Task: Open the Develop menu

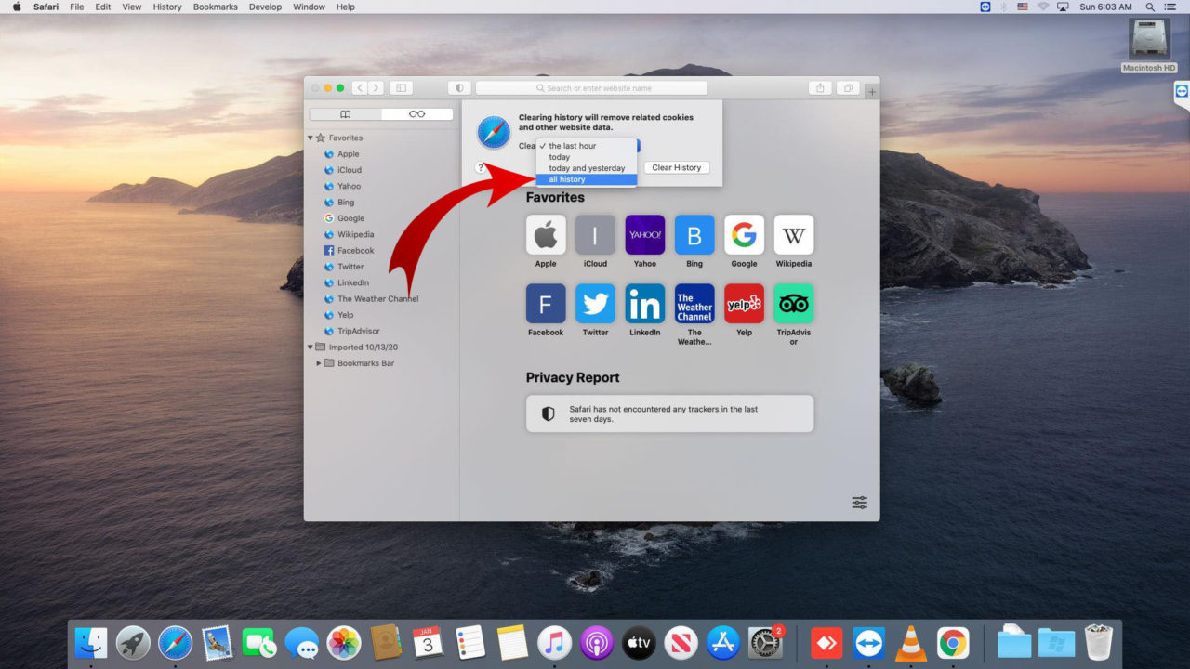Action: (x=265, y=7)
